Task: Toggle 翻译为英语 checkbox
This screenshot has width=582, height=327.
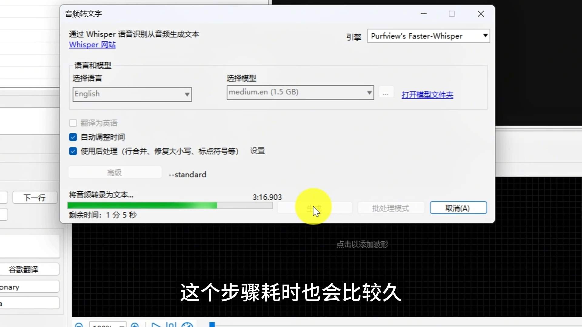Action: [x=73, y=123]
